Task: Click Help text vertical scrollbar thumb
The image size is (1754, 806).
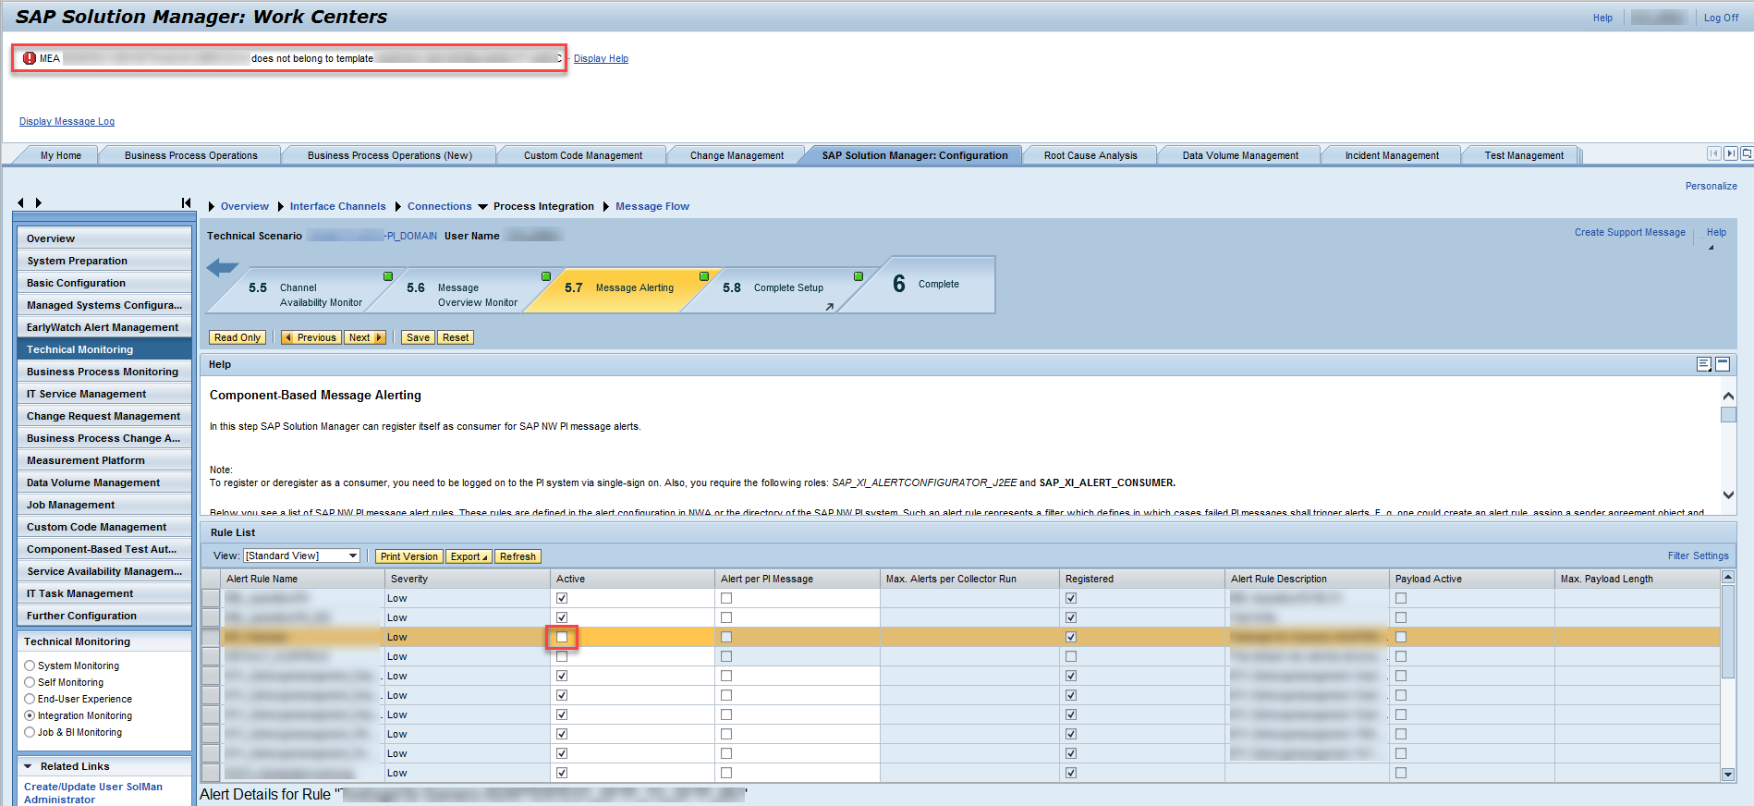Action: coord(1728,414)
